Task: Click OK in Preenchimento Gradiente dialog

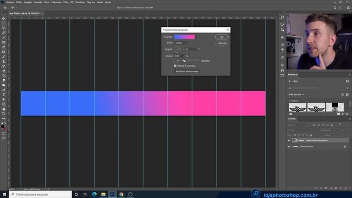Action: [x=222, y=37]
